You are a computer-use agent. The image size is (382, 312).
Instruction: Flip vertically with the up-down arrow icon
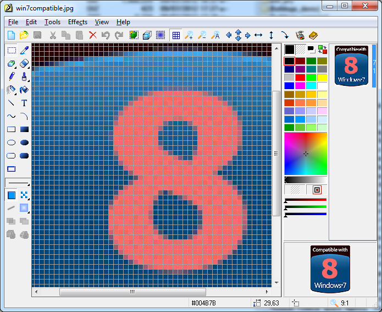pos(271,35)
